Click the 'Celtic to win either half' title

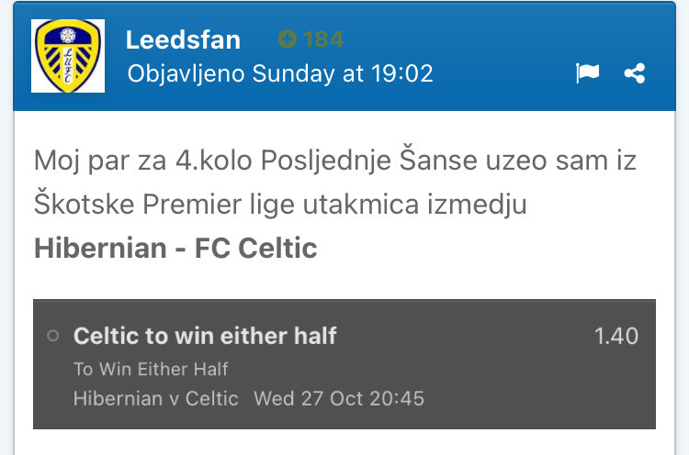205,336
